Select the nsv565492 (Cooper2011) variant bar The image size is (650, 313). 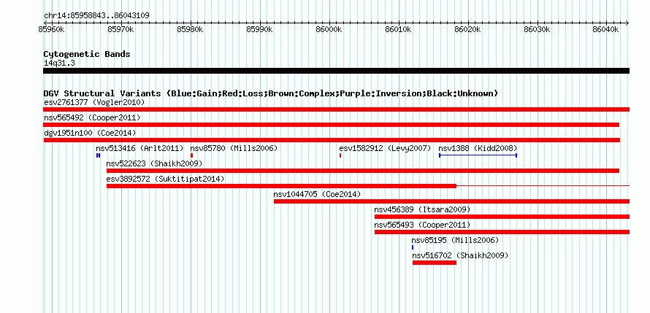pos(332,125)
